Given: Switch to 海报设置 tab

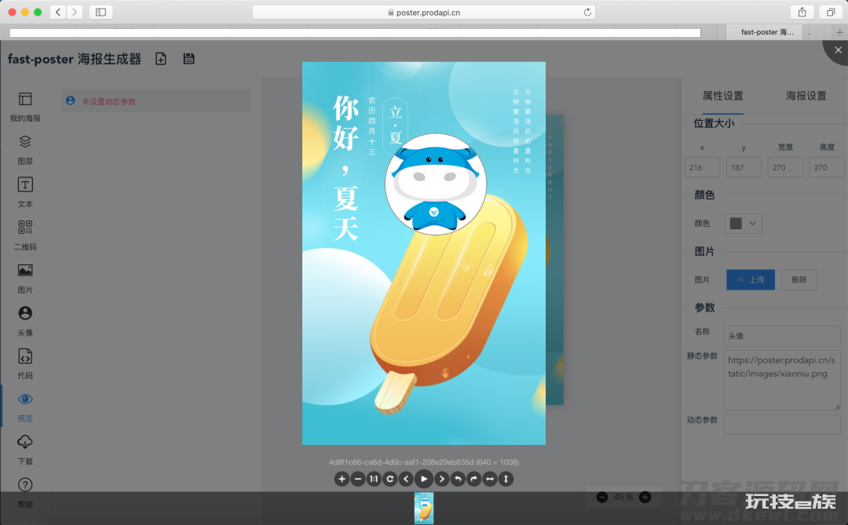Looking at the screenshot, I should click(x=806, y=96).
